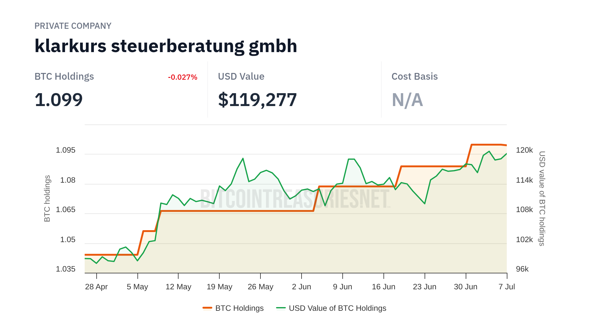This screenshot has height=331, width=589.
Task: Toggle the BTC Holdings legend series
Action: [x=239, y=308]
